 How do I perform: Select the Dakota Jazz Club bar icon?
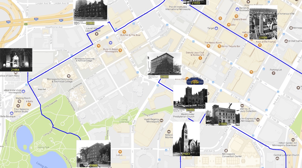[200, 58]
